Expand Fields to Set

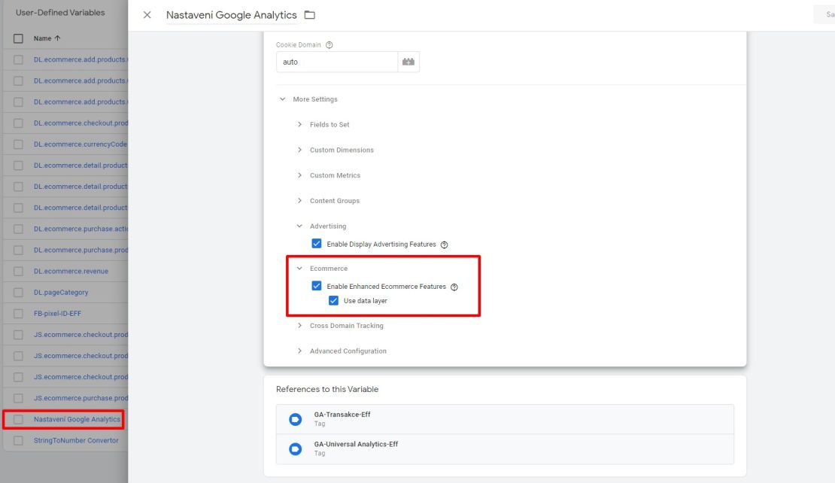299,125
